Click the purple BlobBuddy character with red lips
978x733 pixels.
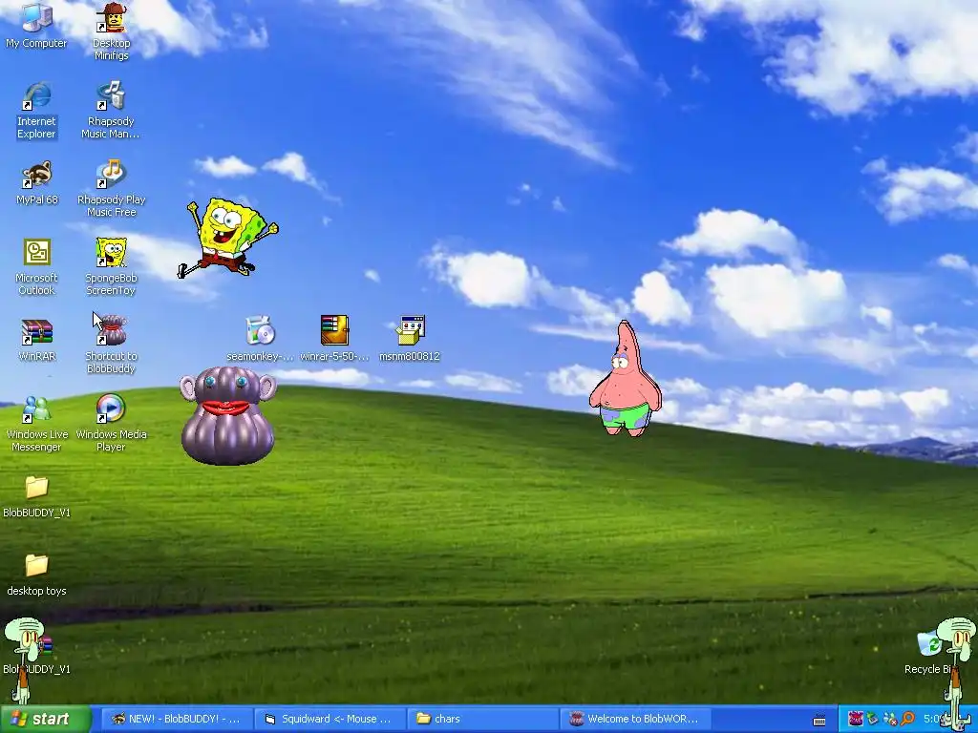point(228,415)
